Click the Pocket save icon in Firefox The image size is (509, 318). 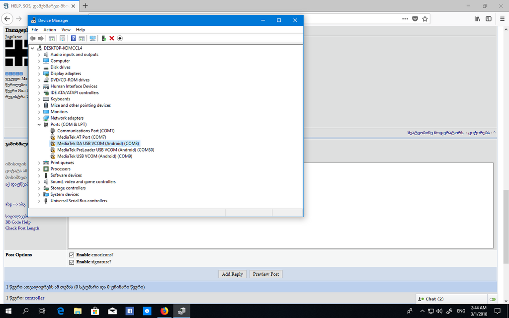[x=415, y=19]
